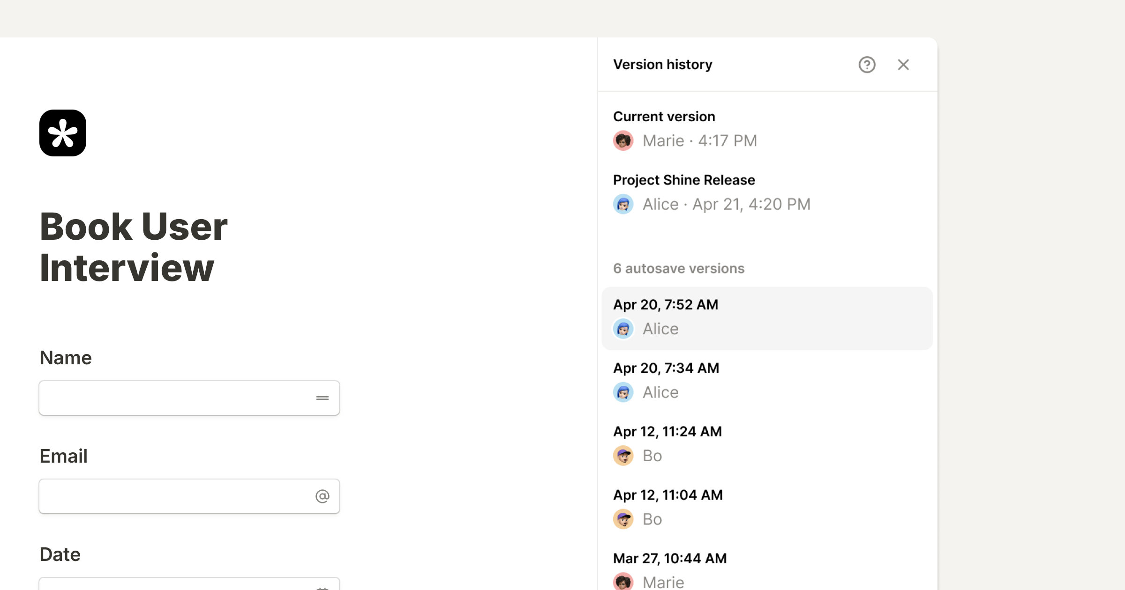Click Bo's avatar in Apr 12, 11:24 AM version
The width and height of the screenshot is (1125, 590).
click(623, 456)
